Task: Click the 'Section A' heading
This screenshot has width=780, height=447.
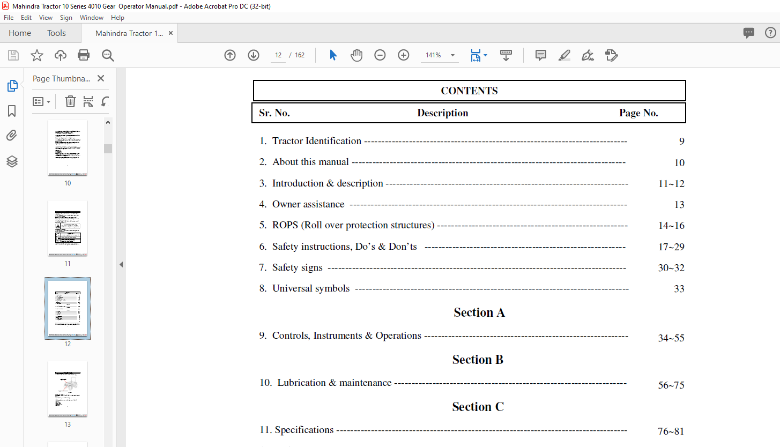Action: coord(479,312)
